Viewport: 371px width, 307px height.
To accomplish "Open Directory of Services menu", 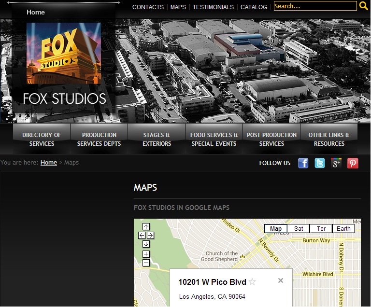I will [42, 139].
